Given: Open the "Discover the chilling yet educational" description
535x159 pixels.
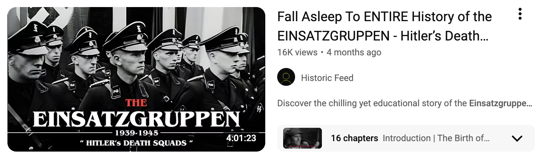Looking at the screenshot, I should [405, 103].
